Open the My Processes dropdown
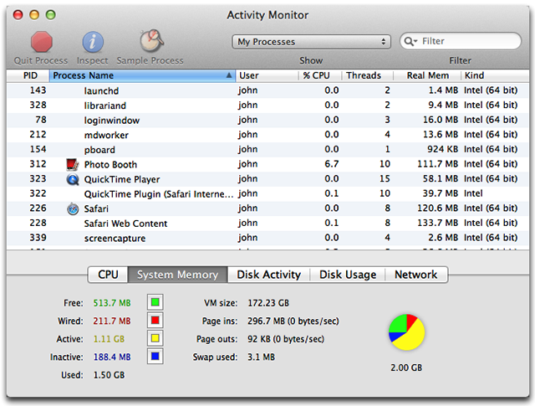Viewport: 535px width, 406px height. 311,42
